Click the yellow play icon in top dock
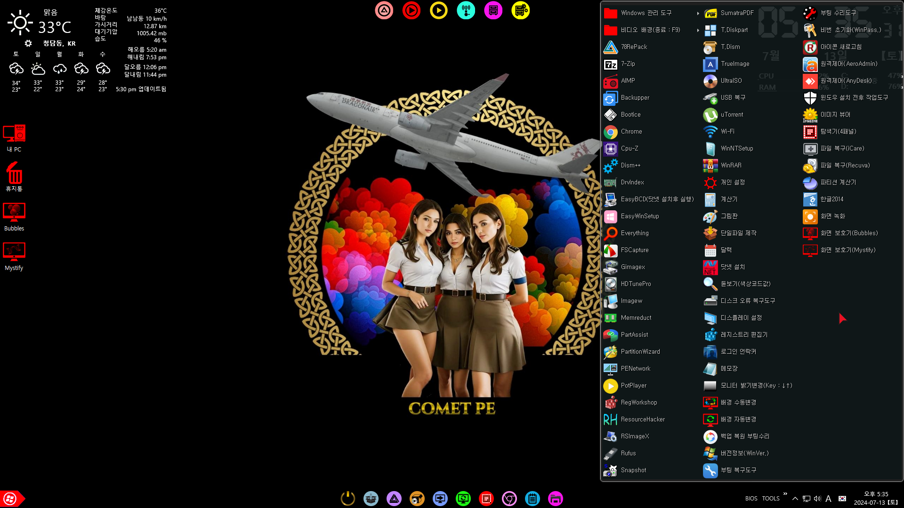Screen dimensions: 904x508 pyautogui.click(x=439, y=10)
